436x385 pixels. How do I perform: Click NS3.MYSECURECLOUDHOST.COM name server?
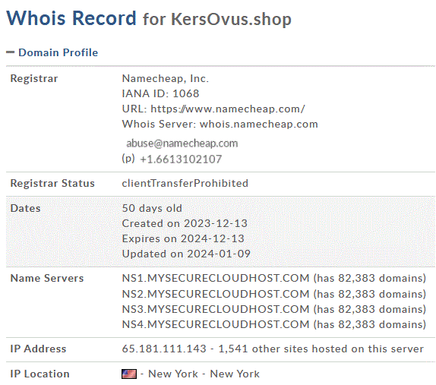216,309
